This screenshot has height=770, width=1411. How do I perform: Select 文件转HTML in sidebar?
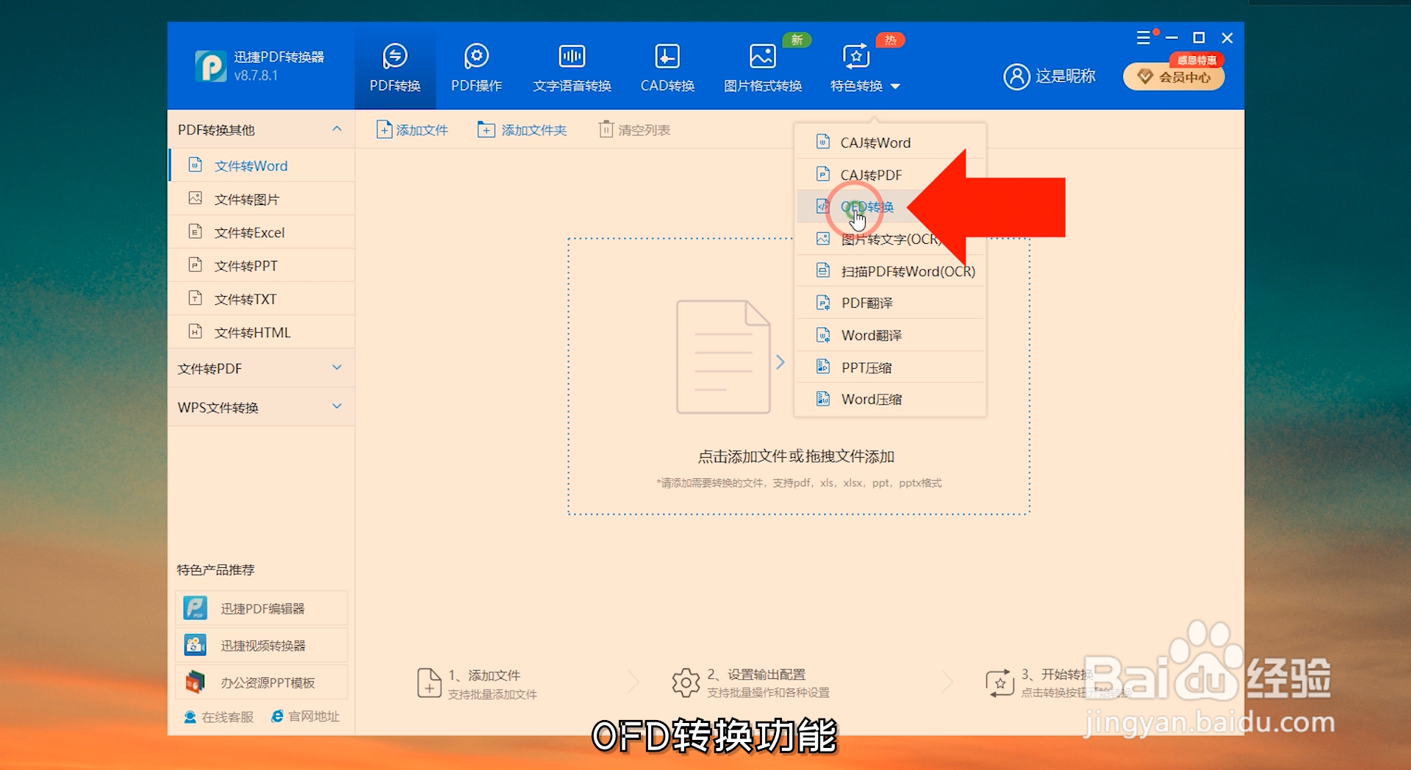coord(262,332)
